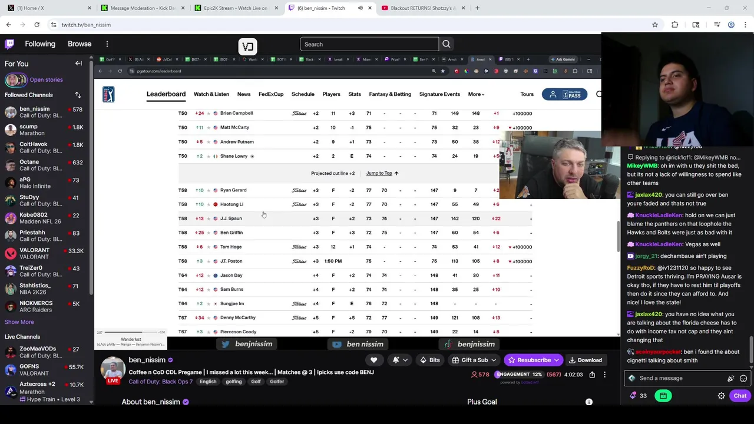This screenshot has width=754, height=424.
Task: Click the golfing tag
Action: pyautogui.click(x=233, y=382)
